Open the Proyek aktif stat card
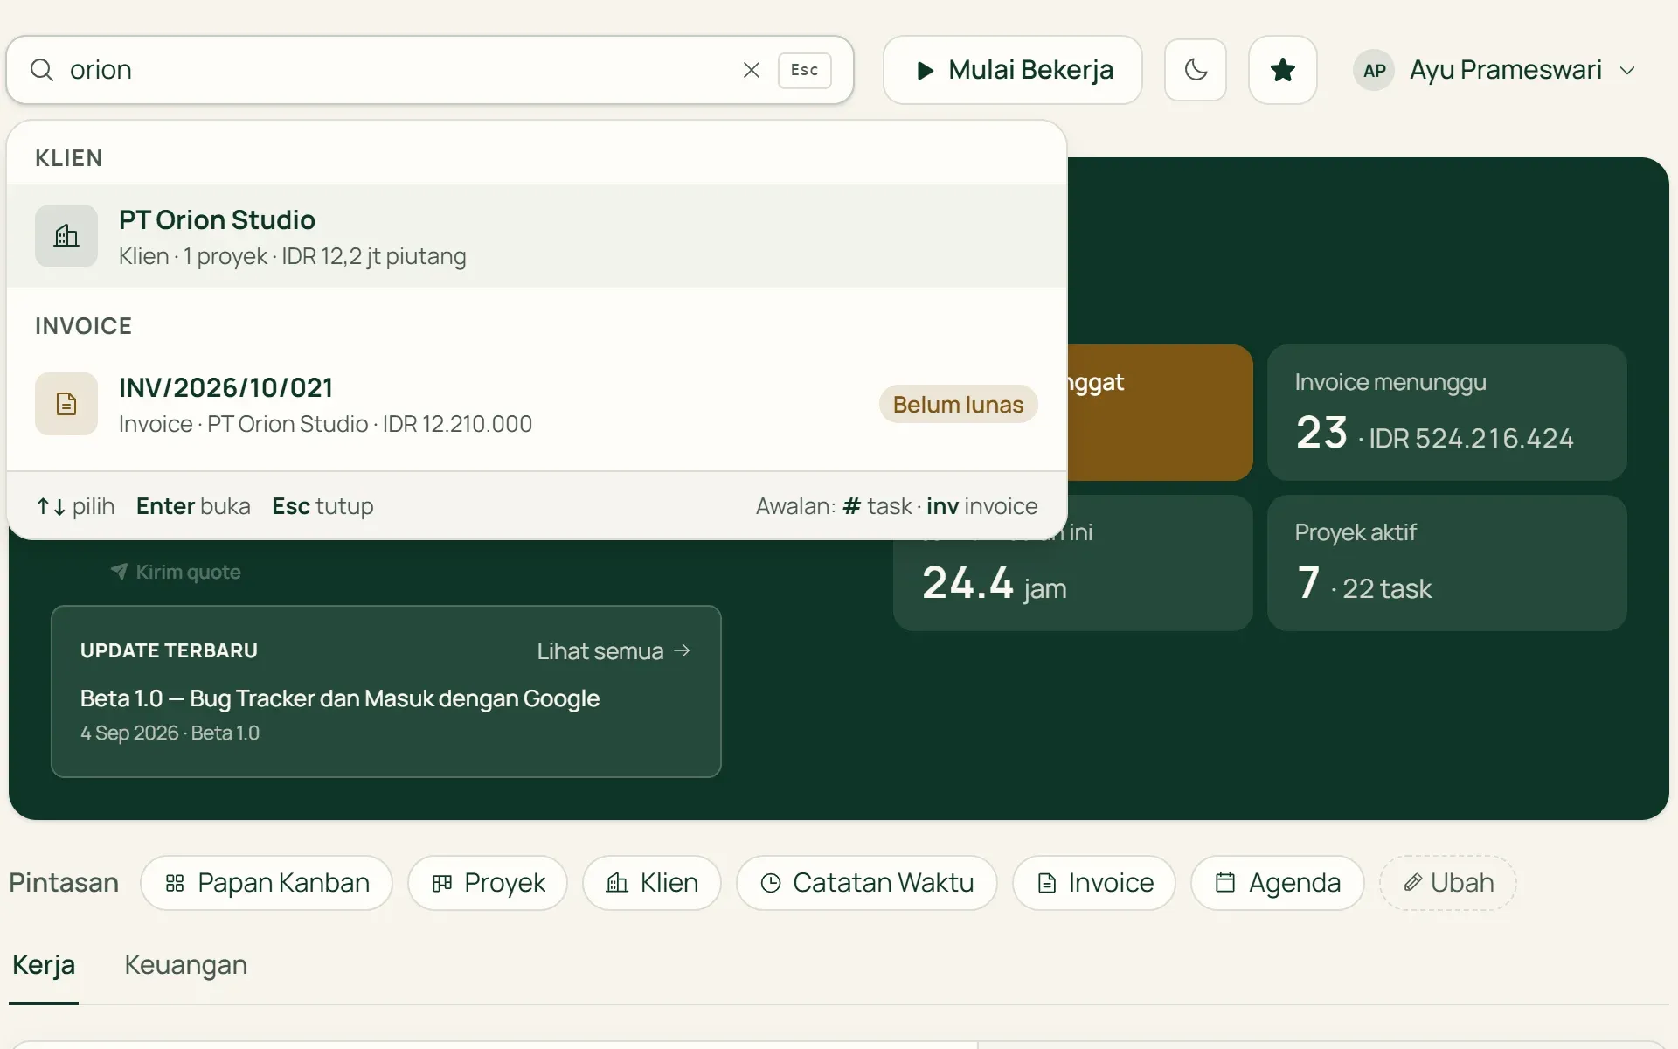 [1446, 562]
